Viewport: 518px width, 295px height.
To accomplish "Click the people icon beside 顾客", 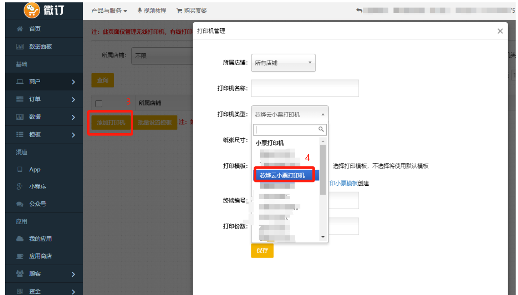I will coord(20,274).
